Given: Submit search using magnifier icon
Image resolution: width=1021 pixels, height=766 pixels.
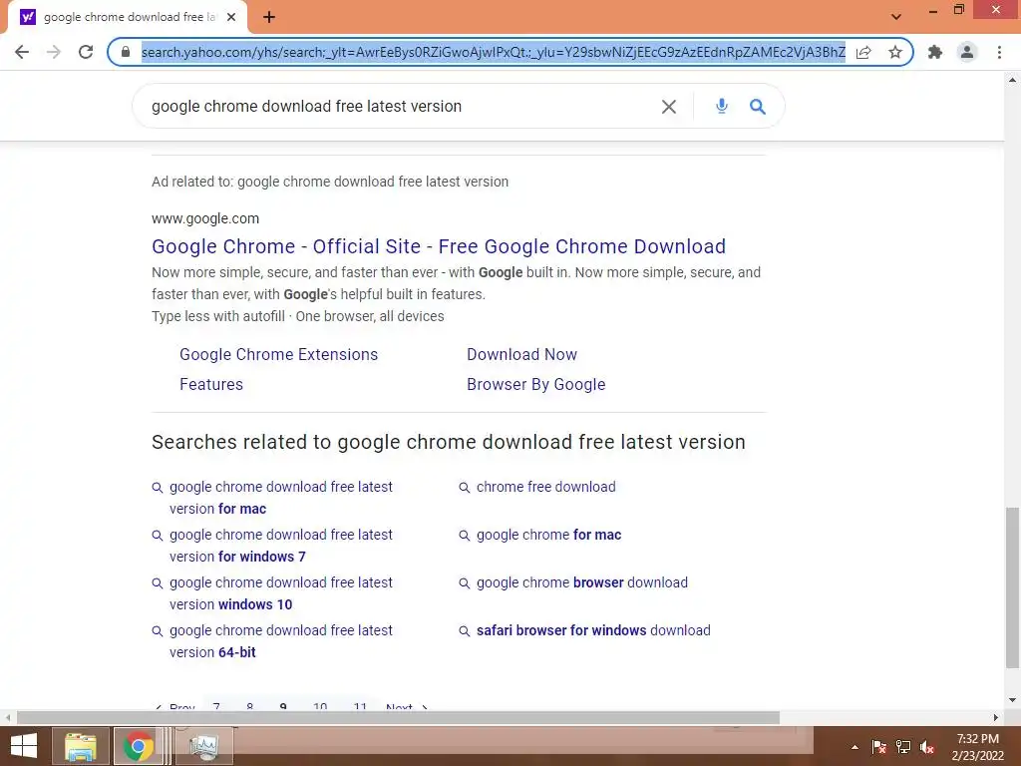Looking at the screenshot, I should (x=758, y=106).
